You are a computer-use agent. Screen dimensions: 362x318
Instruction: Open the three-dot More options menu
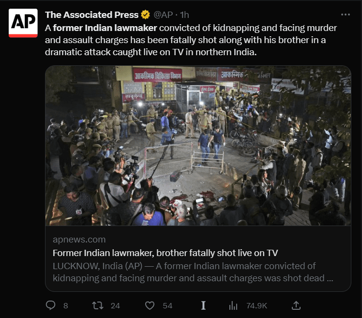click(345, 15)
